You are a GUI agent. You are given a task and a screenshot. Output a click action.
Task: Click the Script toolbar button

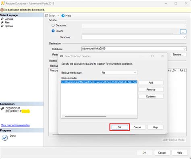50,16
